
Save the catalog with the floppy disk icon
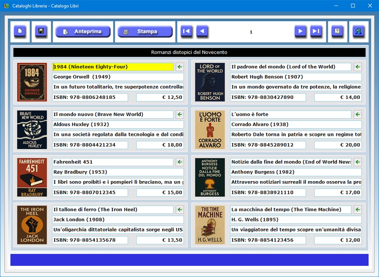click(x=41, y=31)
